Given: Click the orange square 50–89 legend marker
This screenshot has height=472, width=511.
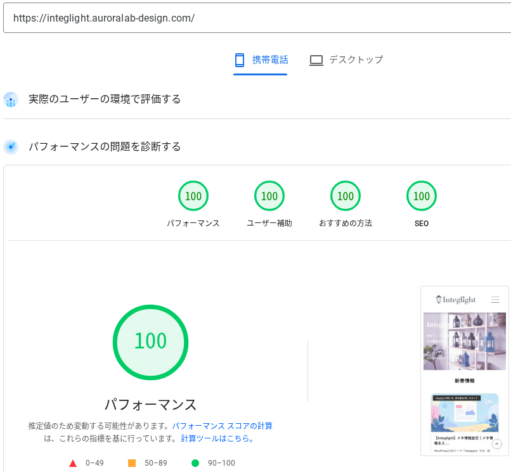Looking at the screenshot, I should (x=132, y=463).
